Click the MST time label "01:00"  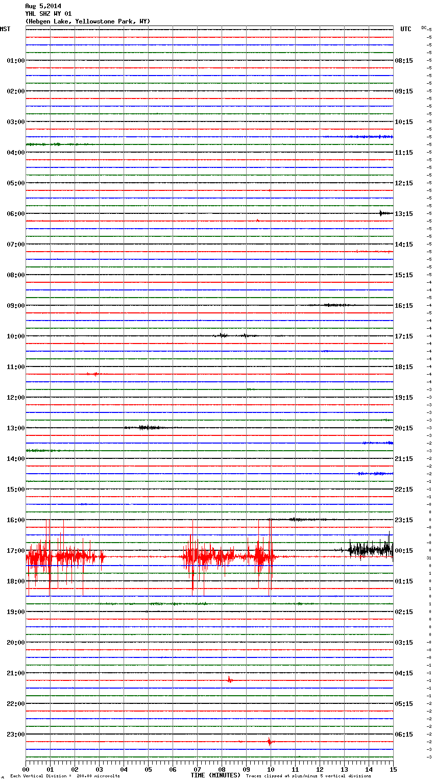(x=16, y=61)
